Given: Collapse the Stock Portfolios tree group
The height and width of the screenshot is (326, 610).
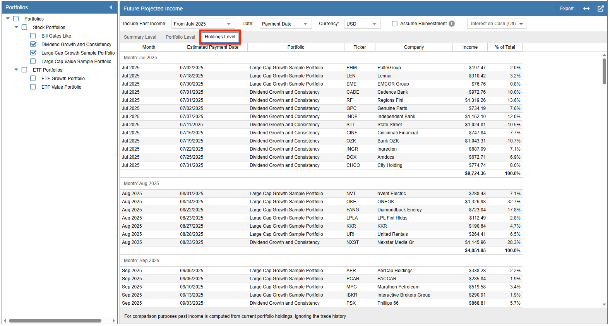Looking at the screenshot, I should pyautogui.click(x=16, y=27).
